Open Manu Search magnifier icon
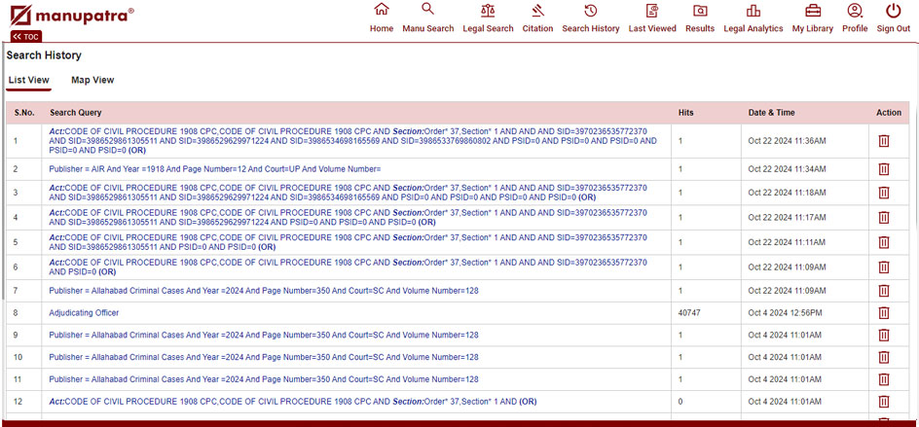919x427 pixels. [427, 11]
